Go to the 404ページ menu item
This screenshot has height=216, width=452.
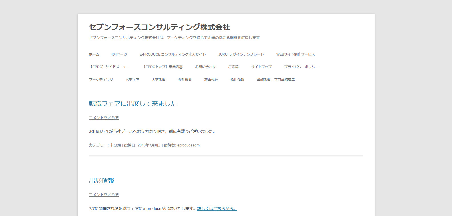click(119, 54)
